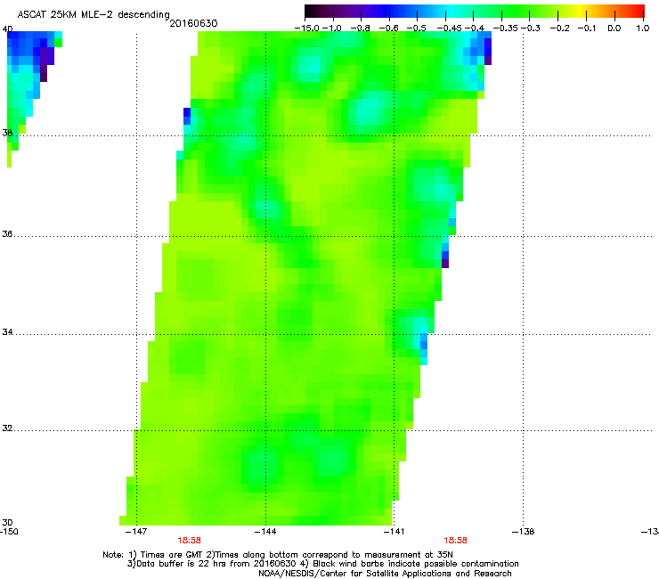
Task: Click latitude axis label 40
Action: click(x=7, y=29)
